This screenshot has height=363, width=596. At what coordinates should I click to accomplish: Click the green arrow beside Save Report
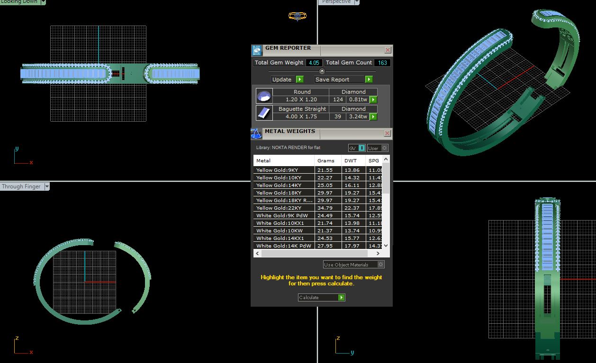369,80
